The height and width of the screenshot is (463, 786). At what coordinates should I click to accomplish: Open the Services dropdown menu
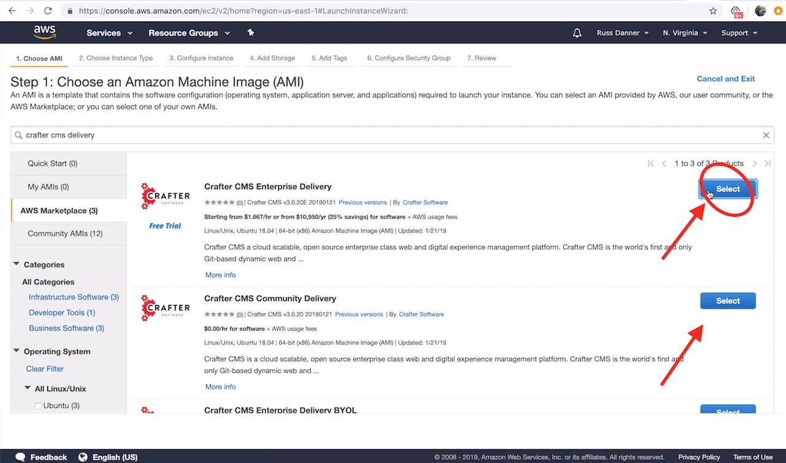point(109,33)
